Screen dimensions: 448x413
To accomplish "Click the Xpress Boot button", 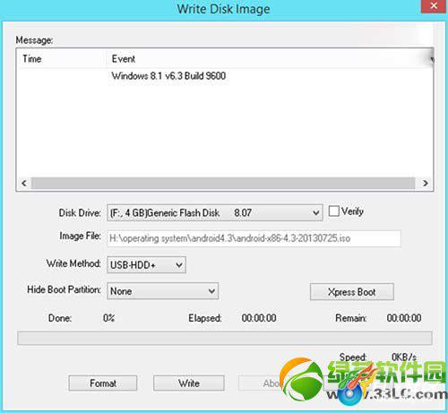I will pyautogui.click(x=352, y=292).
